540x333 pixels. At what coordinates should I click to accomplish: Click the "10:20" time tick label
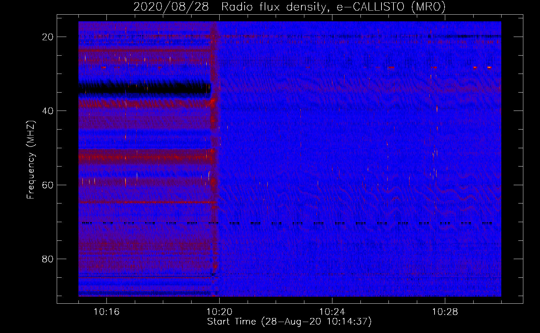pos(219,312)
